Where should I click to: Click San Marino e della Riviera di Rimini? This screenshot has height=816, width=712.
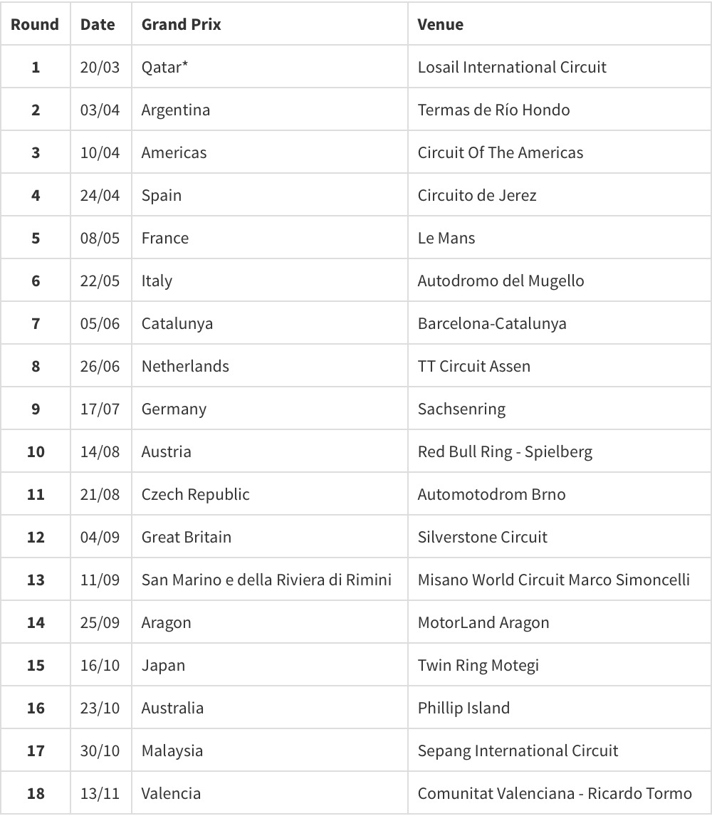coord(266,580)
